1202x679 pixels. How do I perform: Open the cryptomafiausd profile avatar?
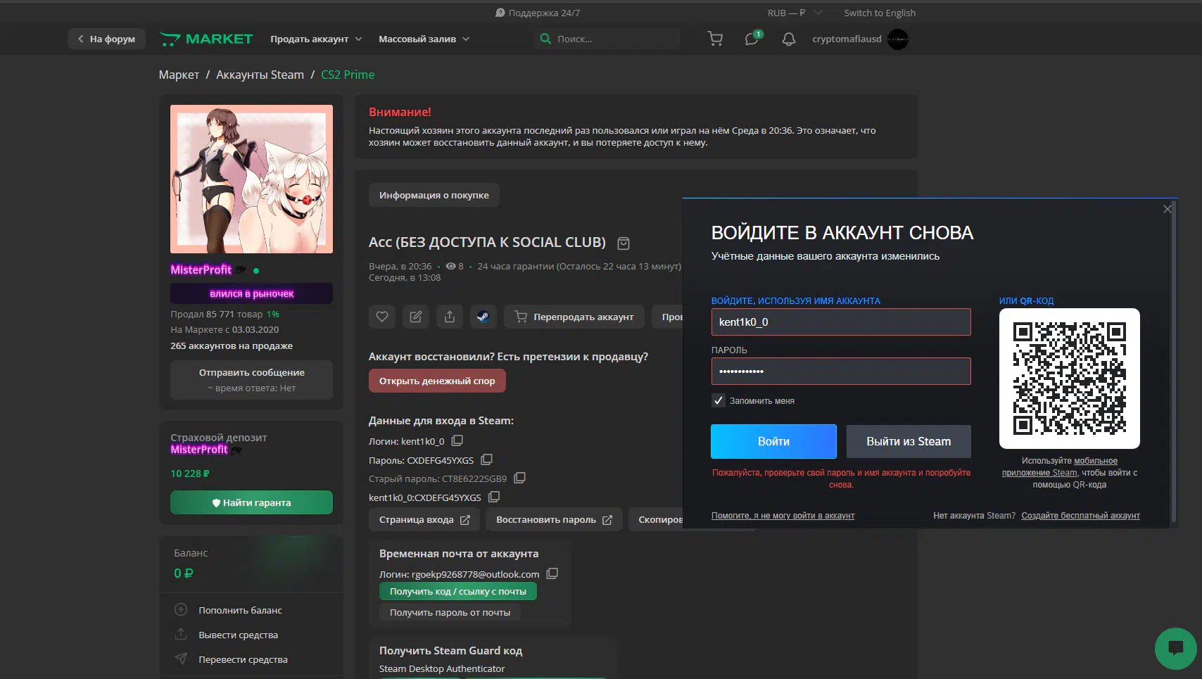(898, 39)
